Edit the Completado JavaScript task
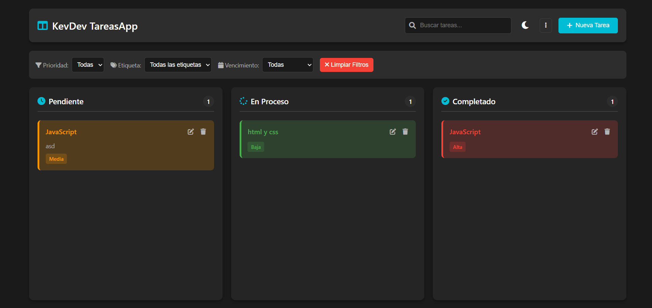 click(x=595, y=132)
